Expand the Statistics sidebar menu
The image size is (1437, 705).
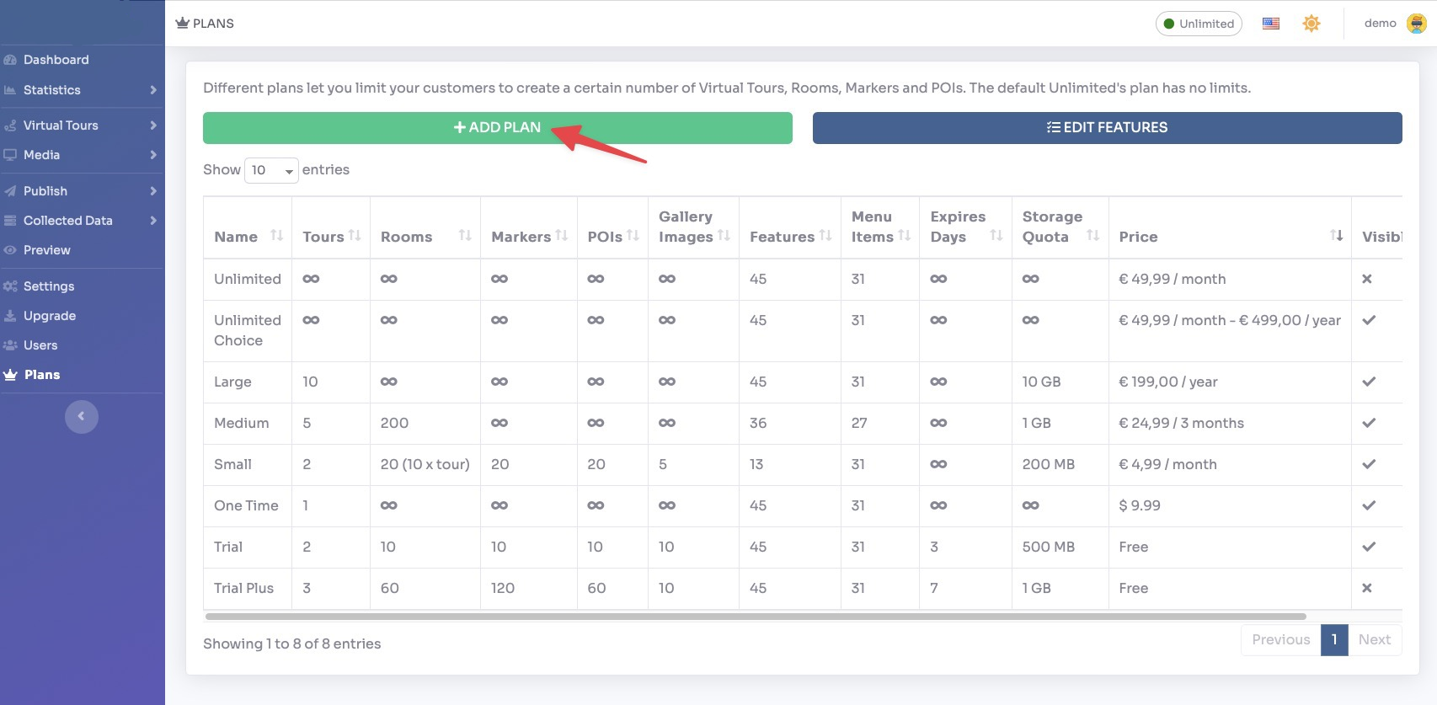pyautogui.click(x=81, y=90)
